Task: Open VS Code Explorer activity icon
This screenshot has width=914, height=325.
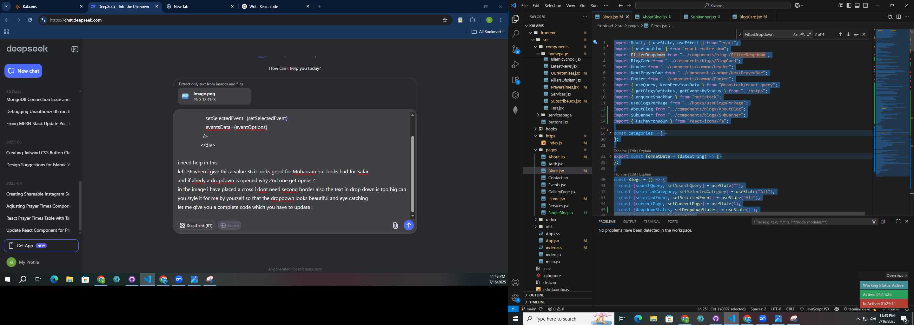Action: (x=515, y=19)
